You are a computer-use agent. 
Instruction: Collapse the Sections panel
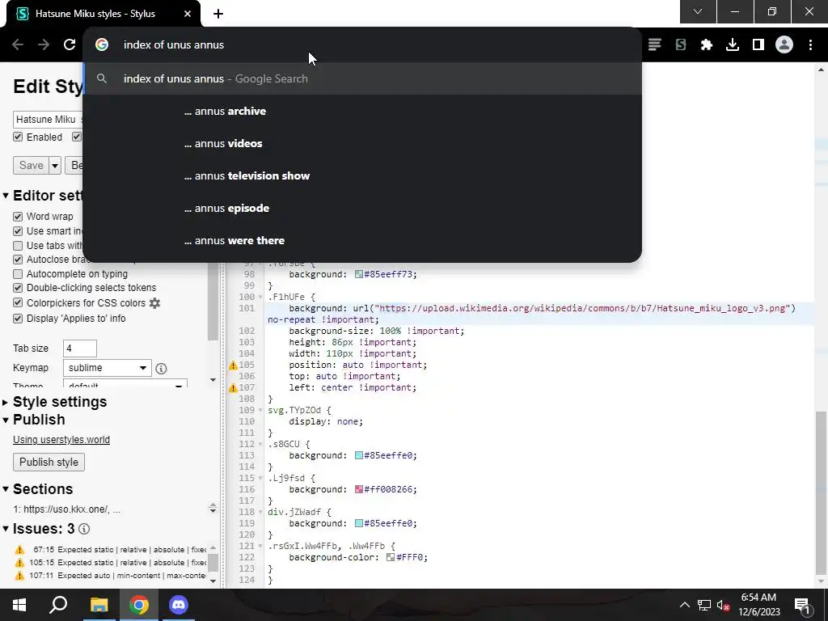tap(6, 489)
